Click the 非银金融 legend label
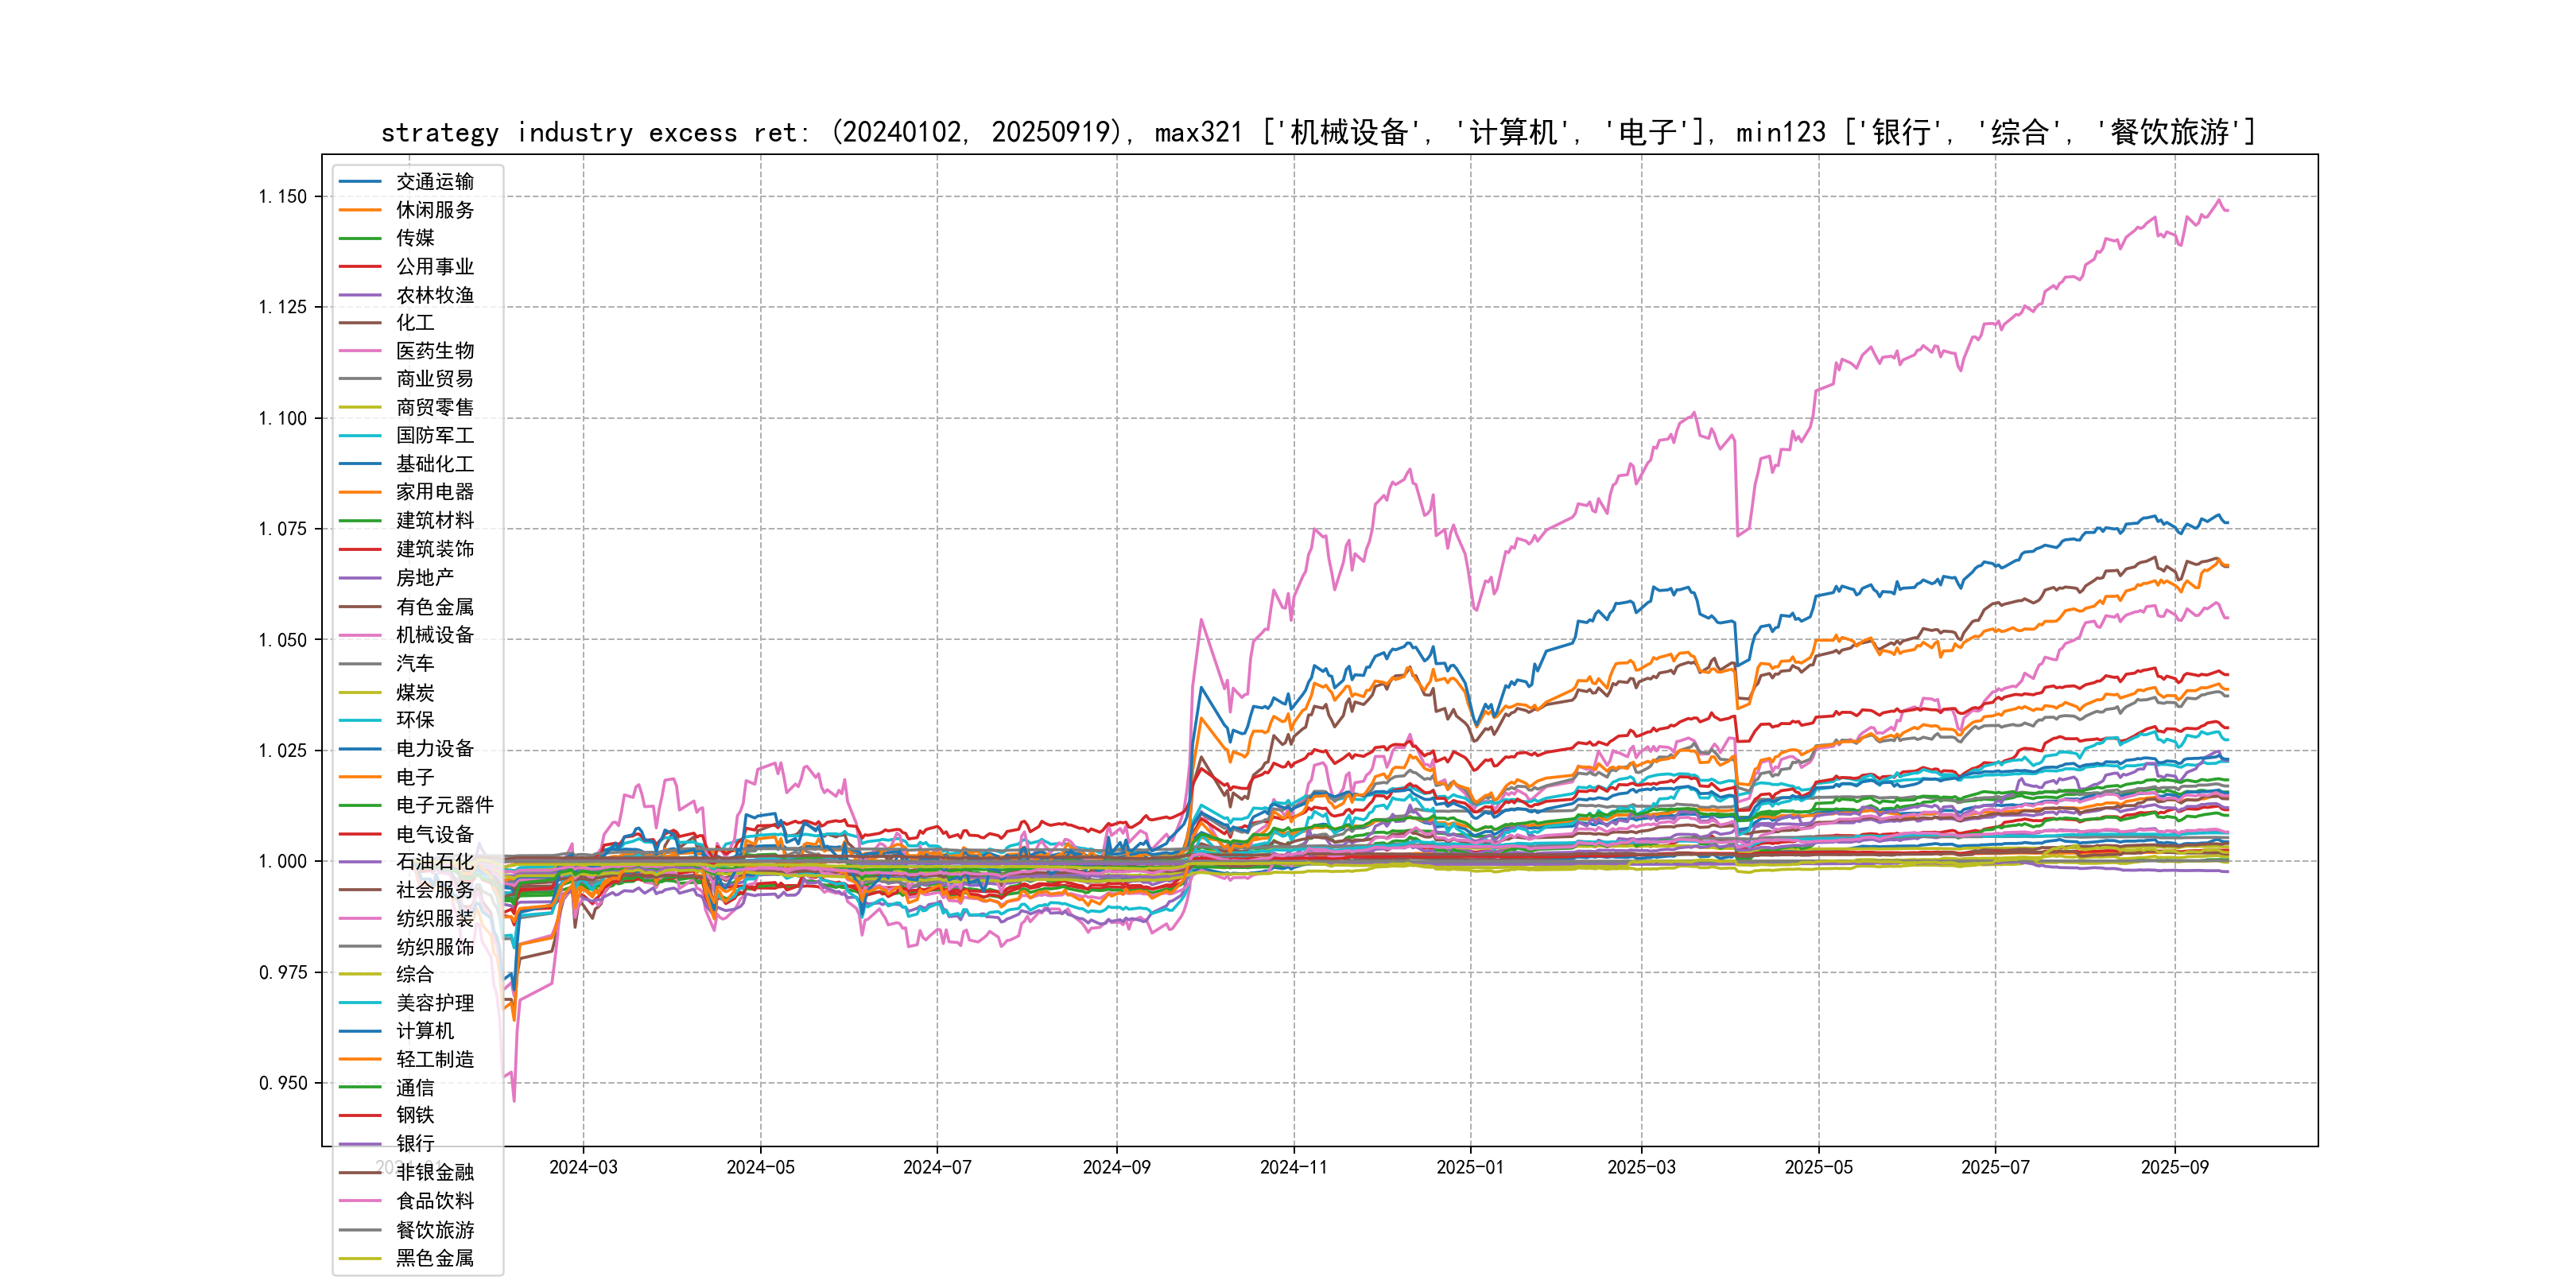This screenshot has width=2576, height=1288. 434,1172
